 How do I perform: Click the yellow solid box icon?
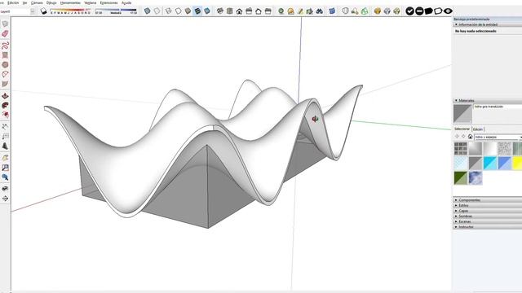[377, 11]
